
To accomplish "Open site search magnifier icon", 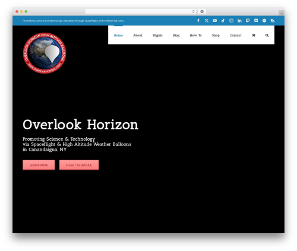I will coord(267,35).
